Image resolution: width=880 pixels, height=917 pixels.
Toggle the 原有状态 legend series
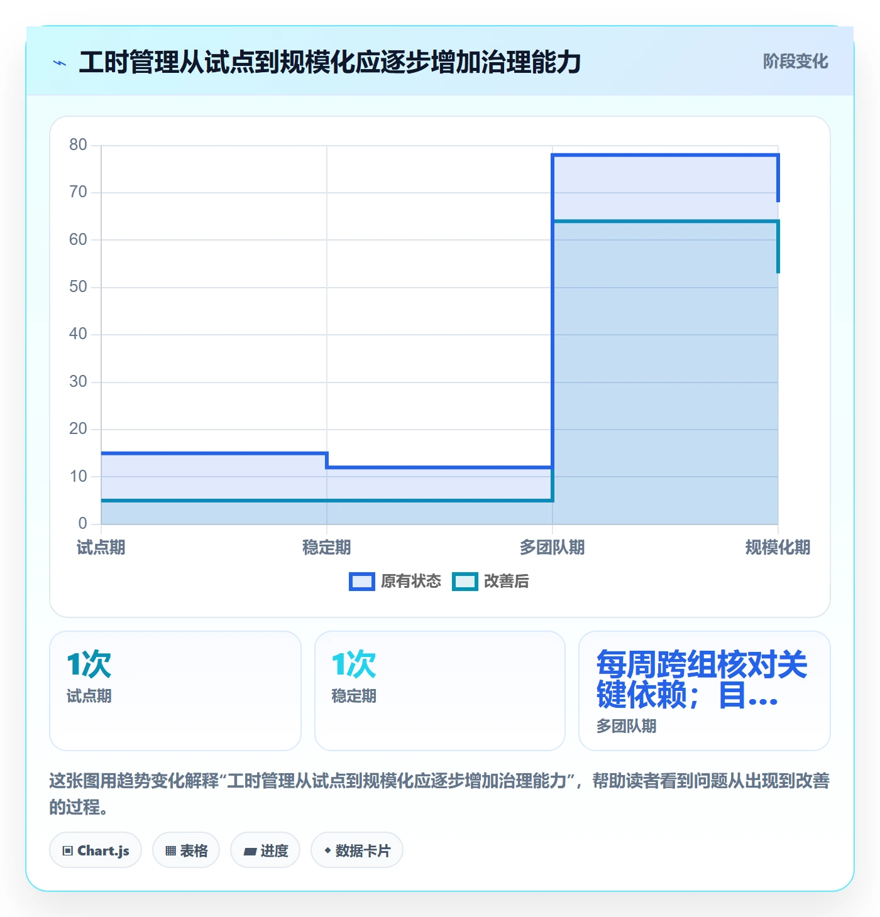(x=395, y=582)
